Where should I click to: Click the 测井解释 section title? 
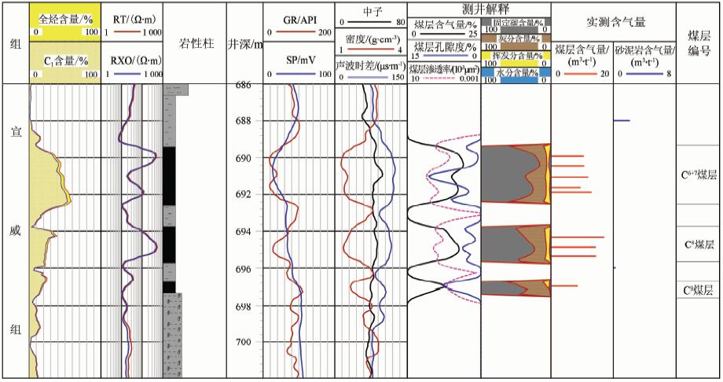tap(478, 6)
